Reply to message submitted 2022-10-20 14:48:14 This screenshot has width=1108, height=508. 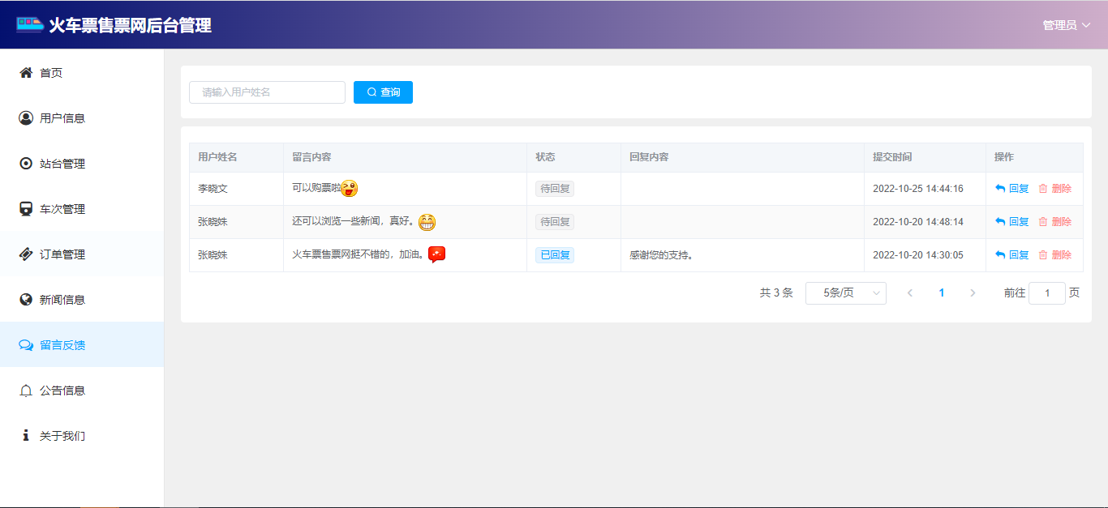click(1011, 222)
